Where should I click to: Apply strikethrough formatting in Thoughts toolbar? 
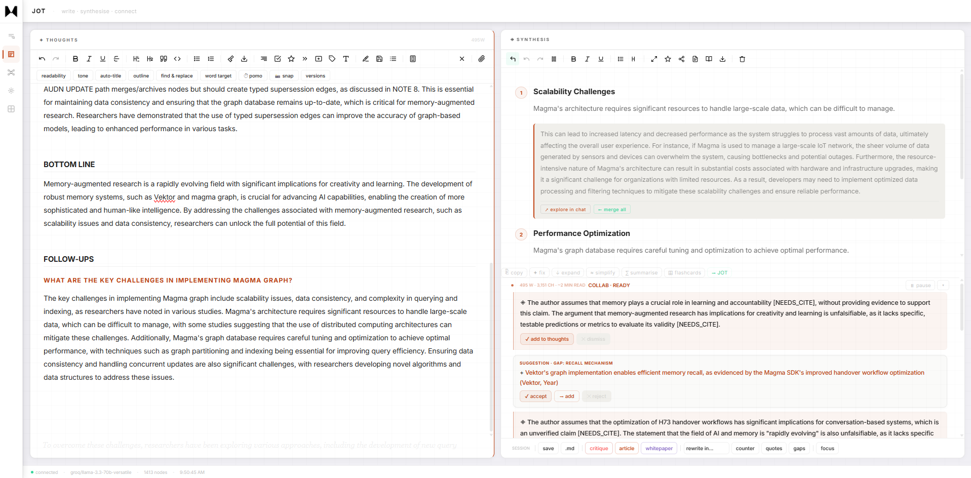click(x=116, y=59)
